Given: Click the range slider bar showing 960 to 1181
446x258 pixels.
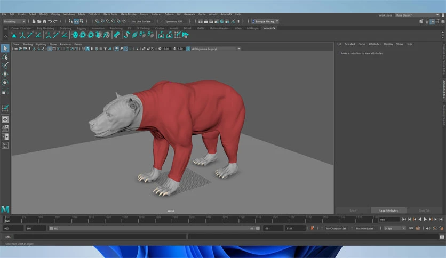Looking at the screenshot, I should click(x=155, y=228).
